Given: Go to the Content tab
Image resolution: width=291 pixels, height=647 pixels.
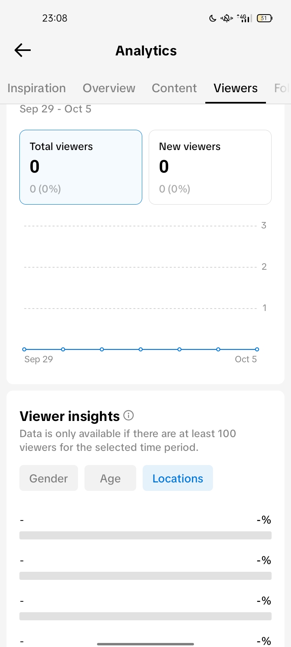Looking at the screenshot, I should pyautogui.click(x=174, y=88).
